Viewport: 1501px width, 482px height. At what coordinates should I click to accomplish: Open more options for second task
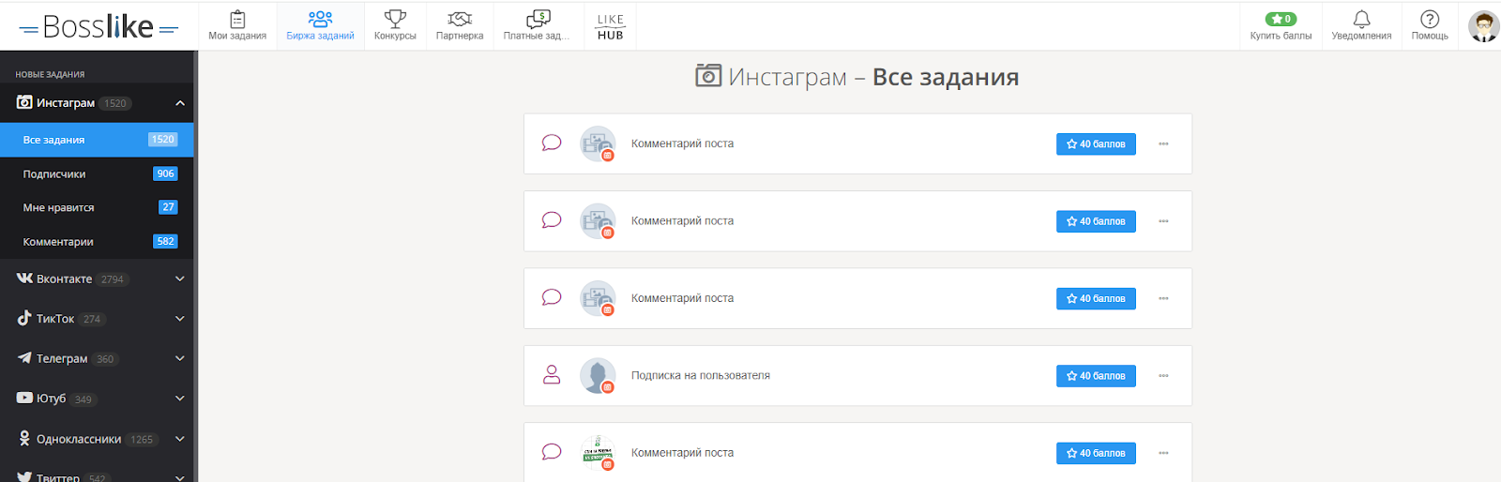click(1163, 221)
